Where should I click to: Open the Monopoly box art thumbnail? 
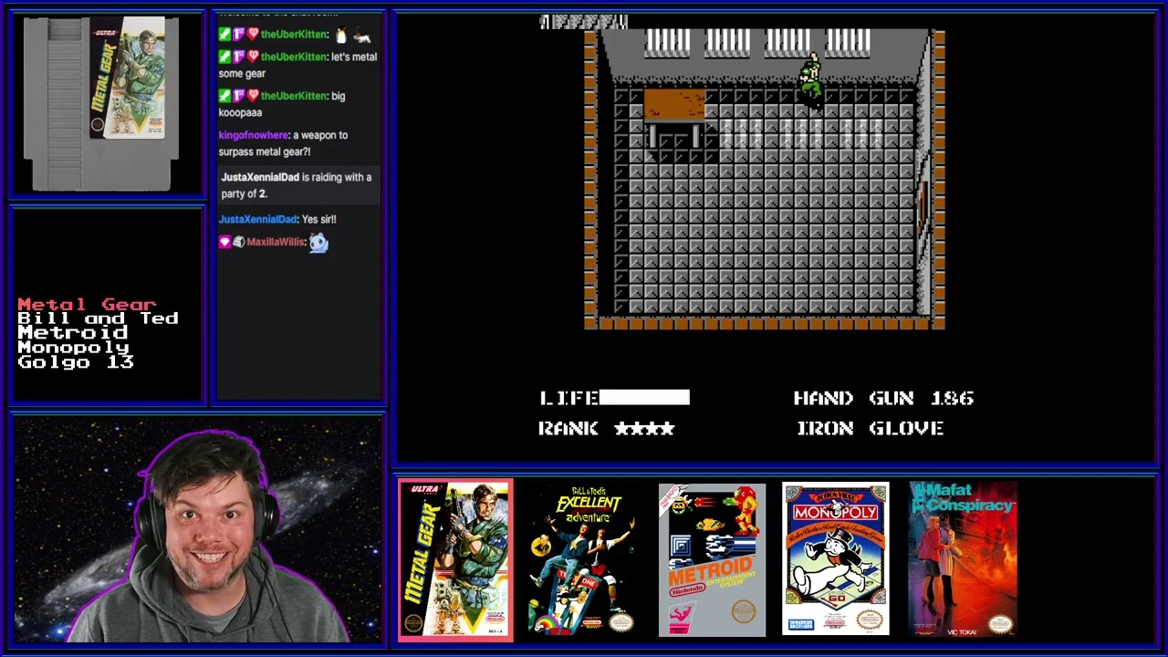coord(835,558)
